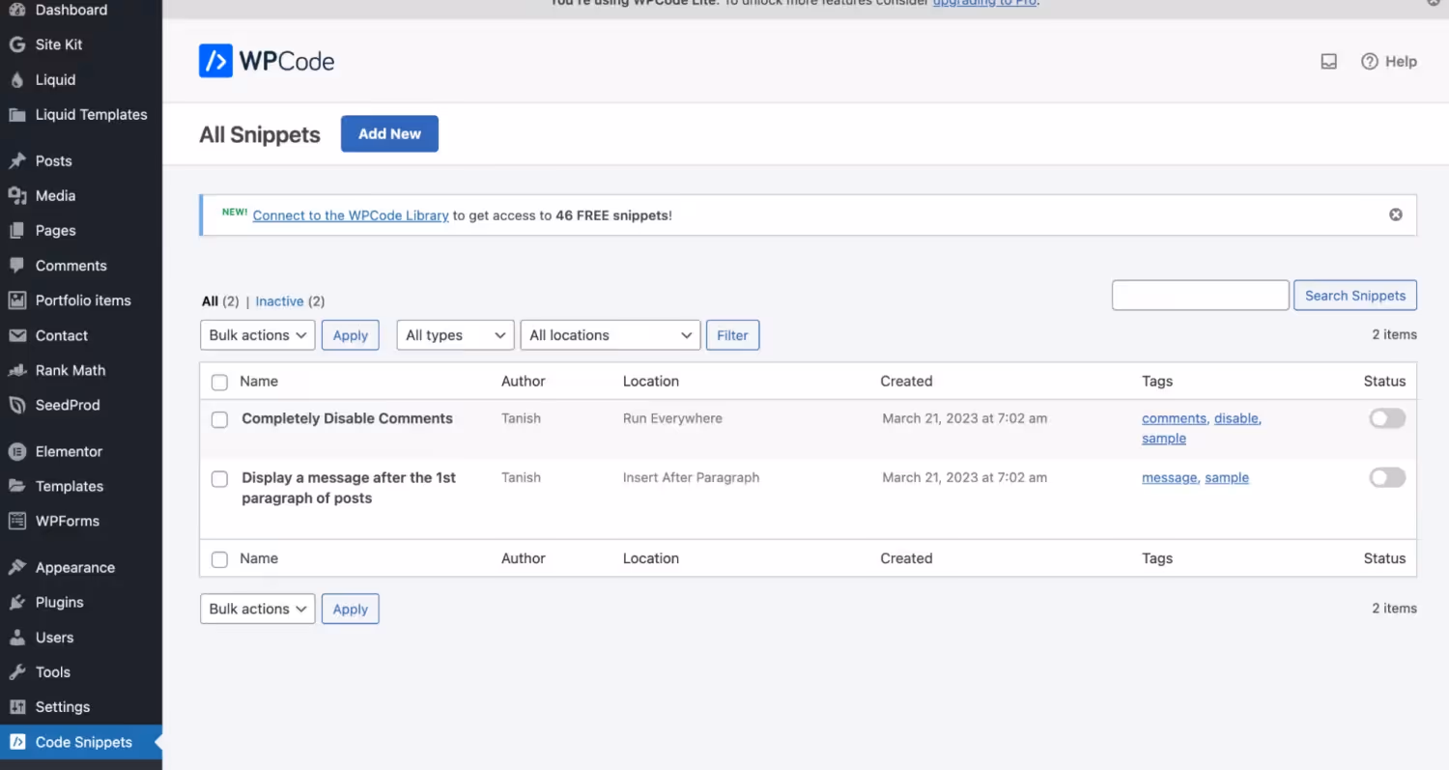Sort by the top Name column header

pyautogui.click(x=259, y=382)
